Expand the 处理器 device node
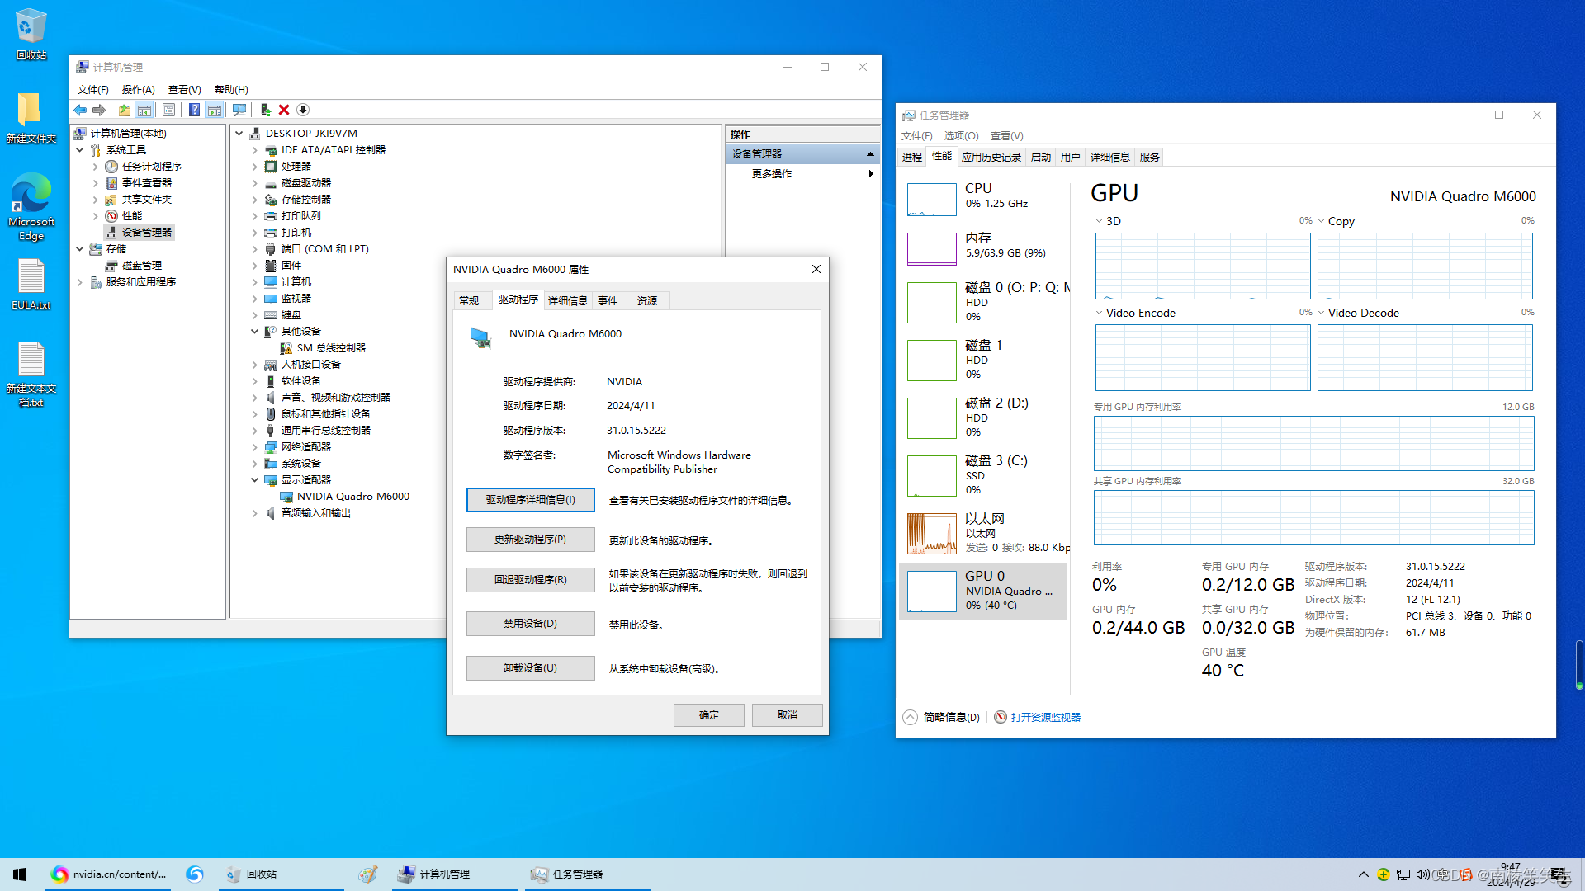The width and height of the screenshot is (1585, 891). click(254, 167)
